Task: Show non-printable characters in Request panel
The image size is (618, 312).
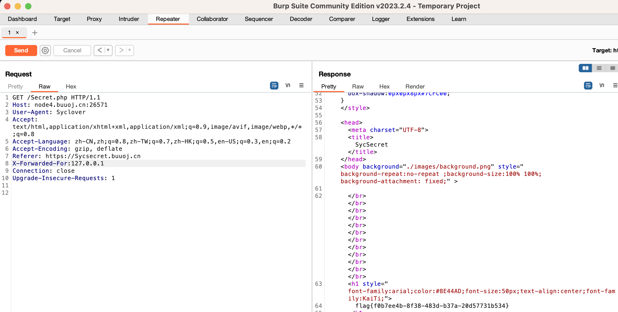Action: click(288, 85)
